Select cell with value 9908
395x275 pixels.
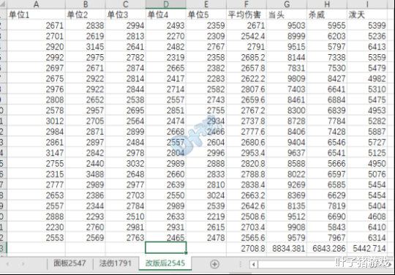[287, 227]
